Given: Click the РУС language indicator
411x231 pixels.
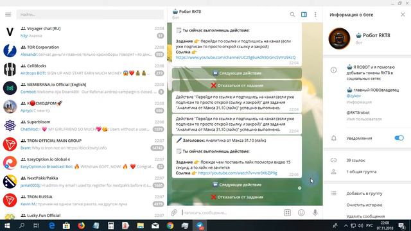Looking at the screenshot, I should tap(370, 225).
